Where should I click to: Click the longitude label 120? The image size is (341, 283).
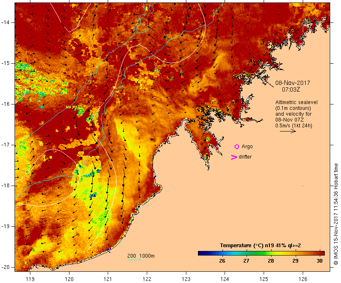(69, 279)
